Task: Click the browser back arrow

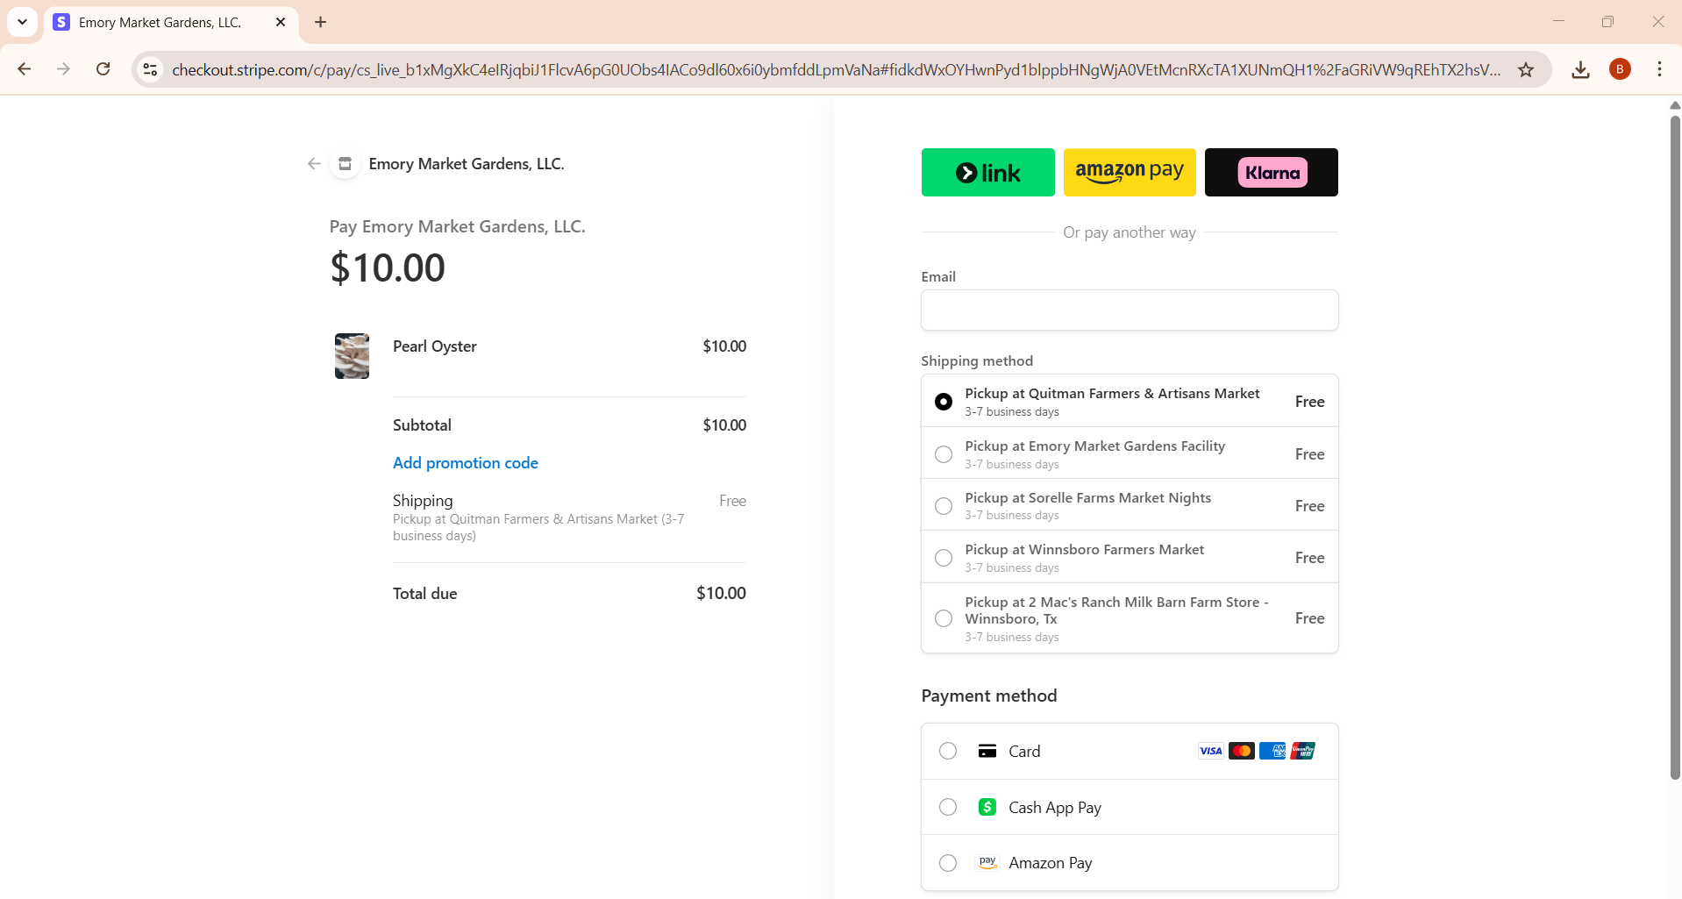Action: (x=25, y=69)
